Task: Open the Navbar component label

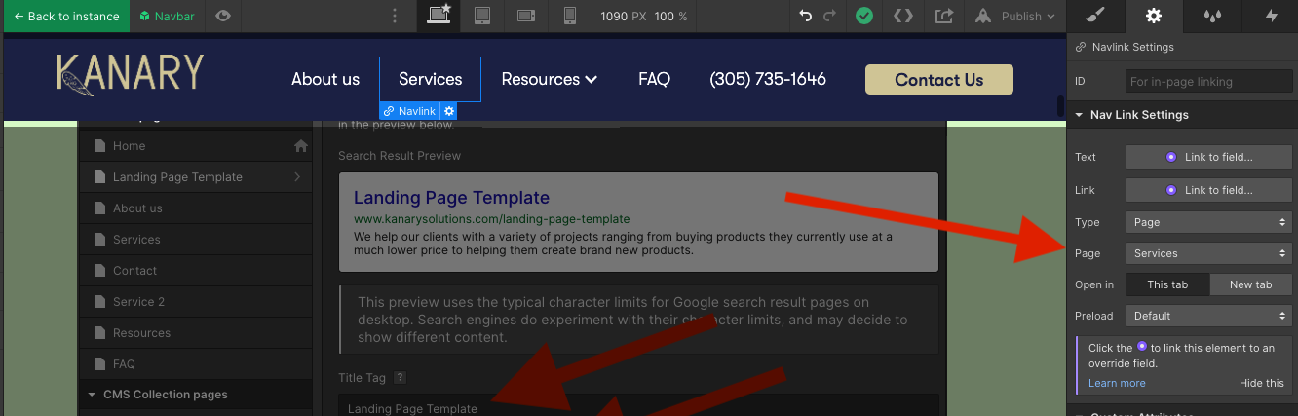Action: click(167, 16)
